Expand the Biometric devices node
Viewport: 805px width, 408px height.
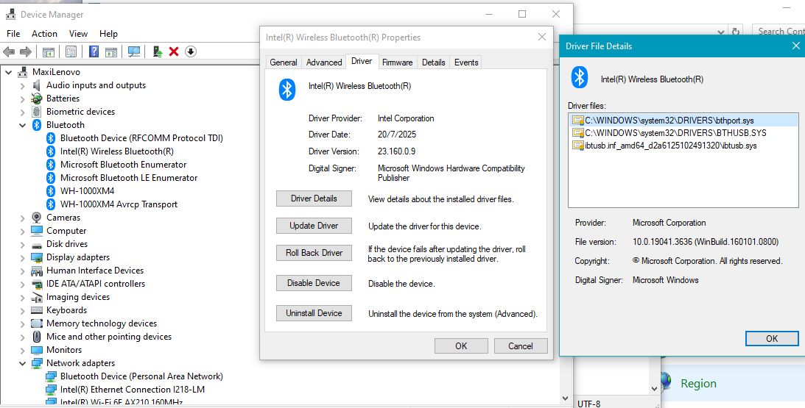(23, 112)
